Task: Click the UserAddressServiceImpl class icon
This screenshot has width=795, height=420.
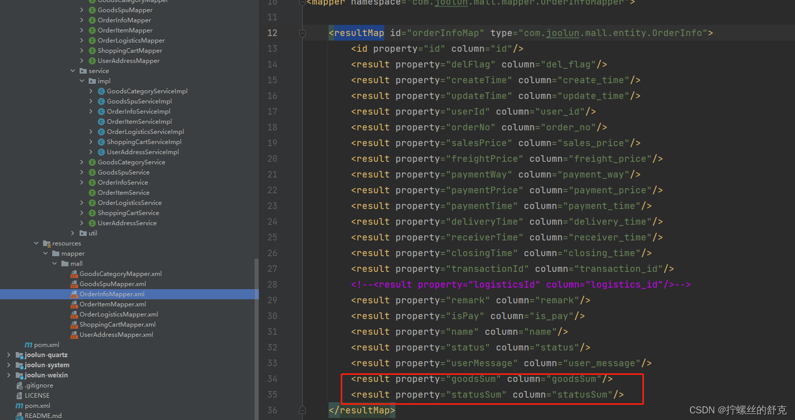Action: point(101,152)
